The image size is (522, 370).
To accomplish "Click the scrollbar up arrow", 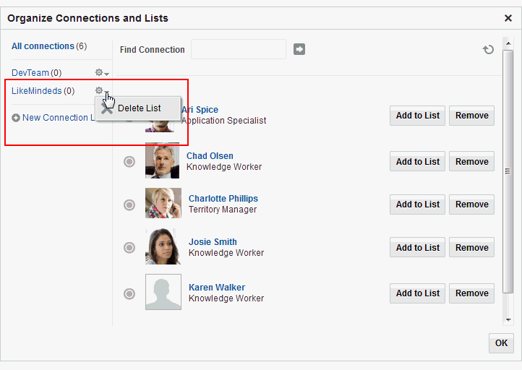I will (508, 43).
